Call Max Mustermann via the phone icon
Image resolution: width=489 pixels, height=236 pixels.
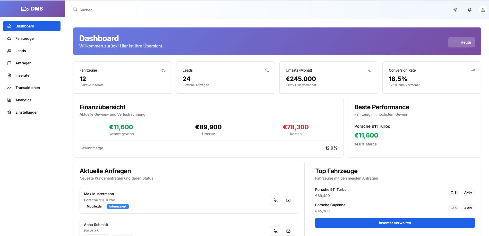pyautogui.click(x=275, y=200)
